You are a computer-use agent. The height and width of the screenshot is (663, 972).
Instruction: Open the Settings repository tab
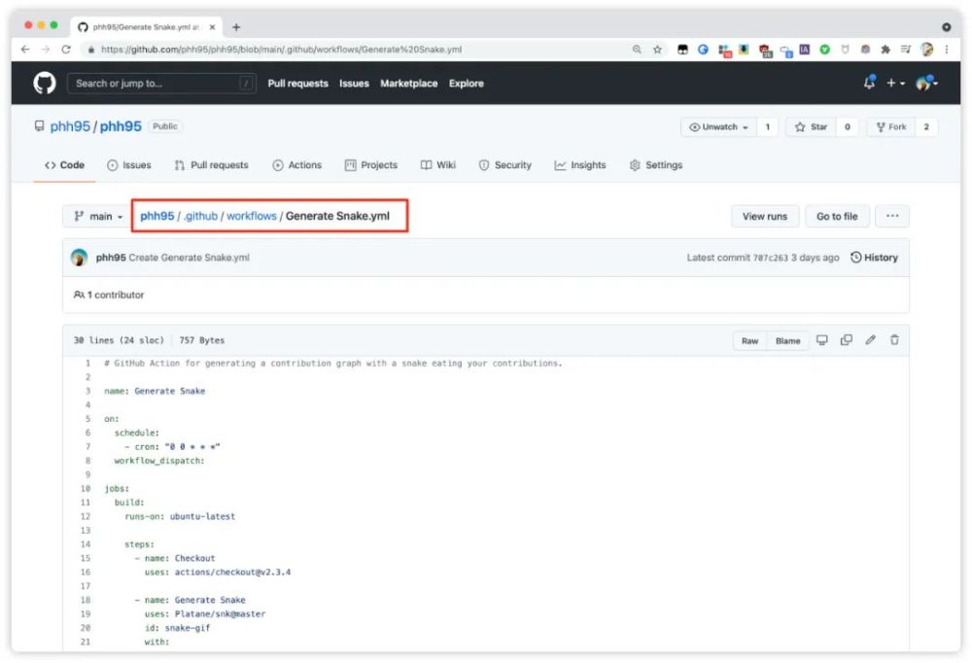pos(656,165)
